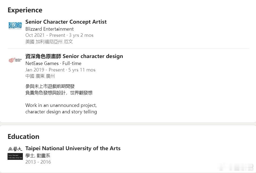
Task: Select the Senior character design job title
Action: [74, 56]
